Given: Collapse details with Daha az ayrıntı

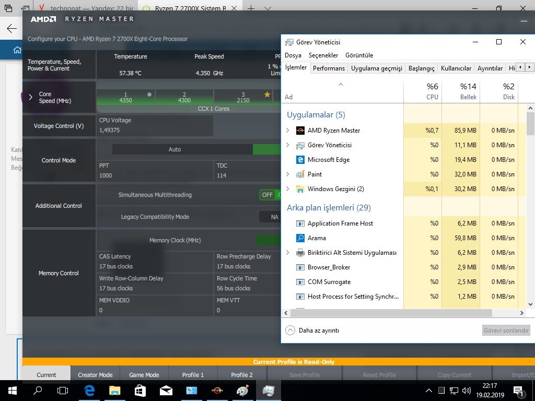Looking at the screenshot, I should [x=312, y=331].
